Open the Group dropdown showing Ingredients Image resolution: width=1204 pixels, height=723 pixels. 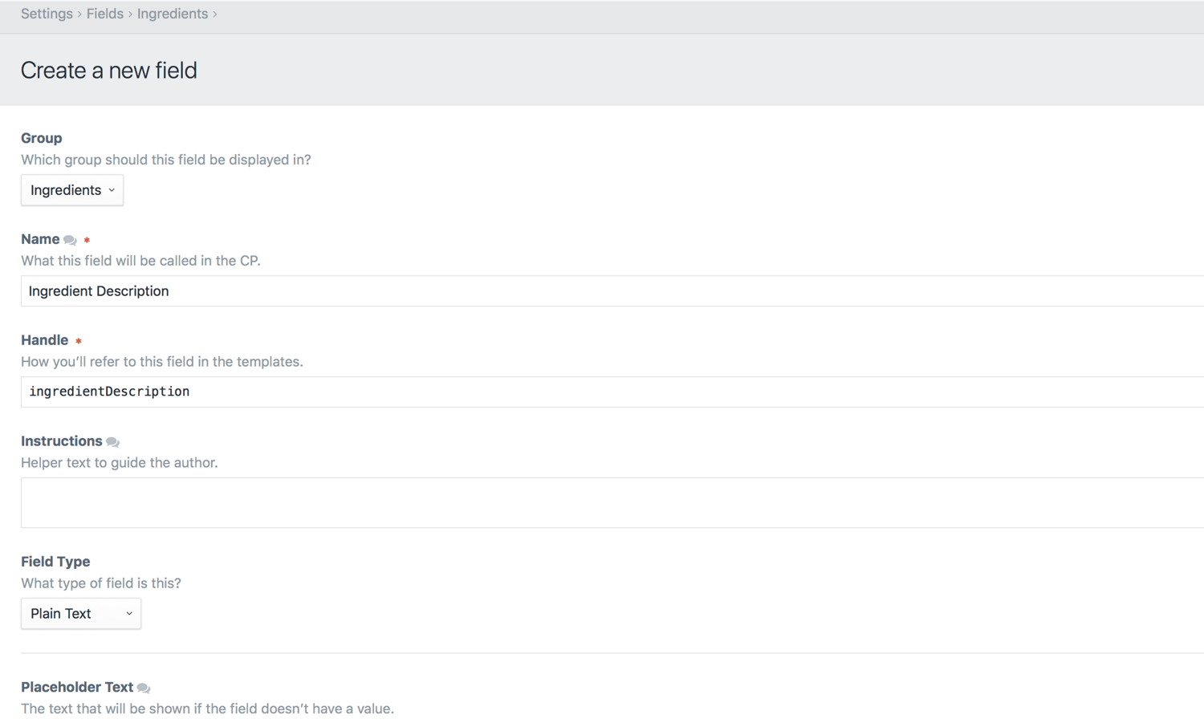click(x=72, y=190)
